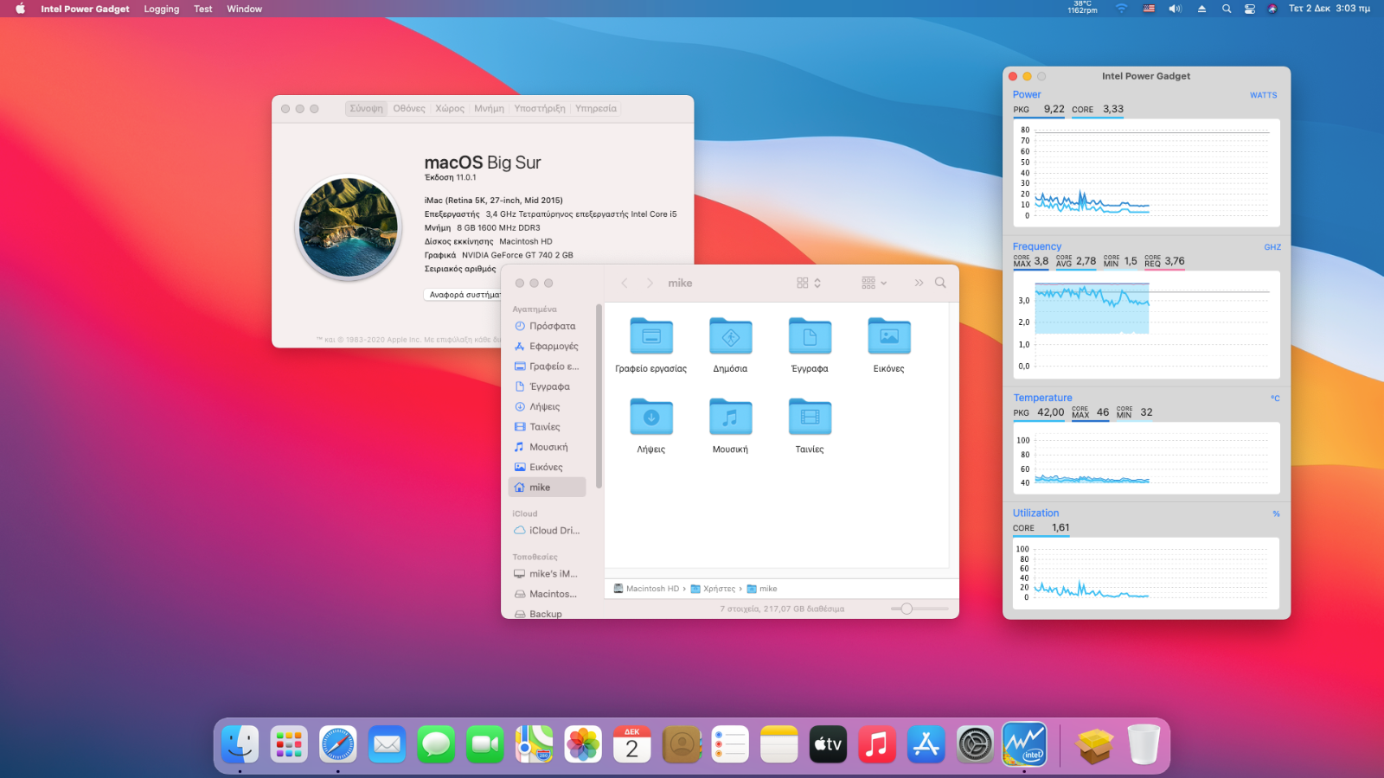Image resolution: width=1384 pixels, height=778 pixels.
Task: Click the Finder search magnifier icon
Action: (x=940, y=283)
